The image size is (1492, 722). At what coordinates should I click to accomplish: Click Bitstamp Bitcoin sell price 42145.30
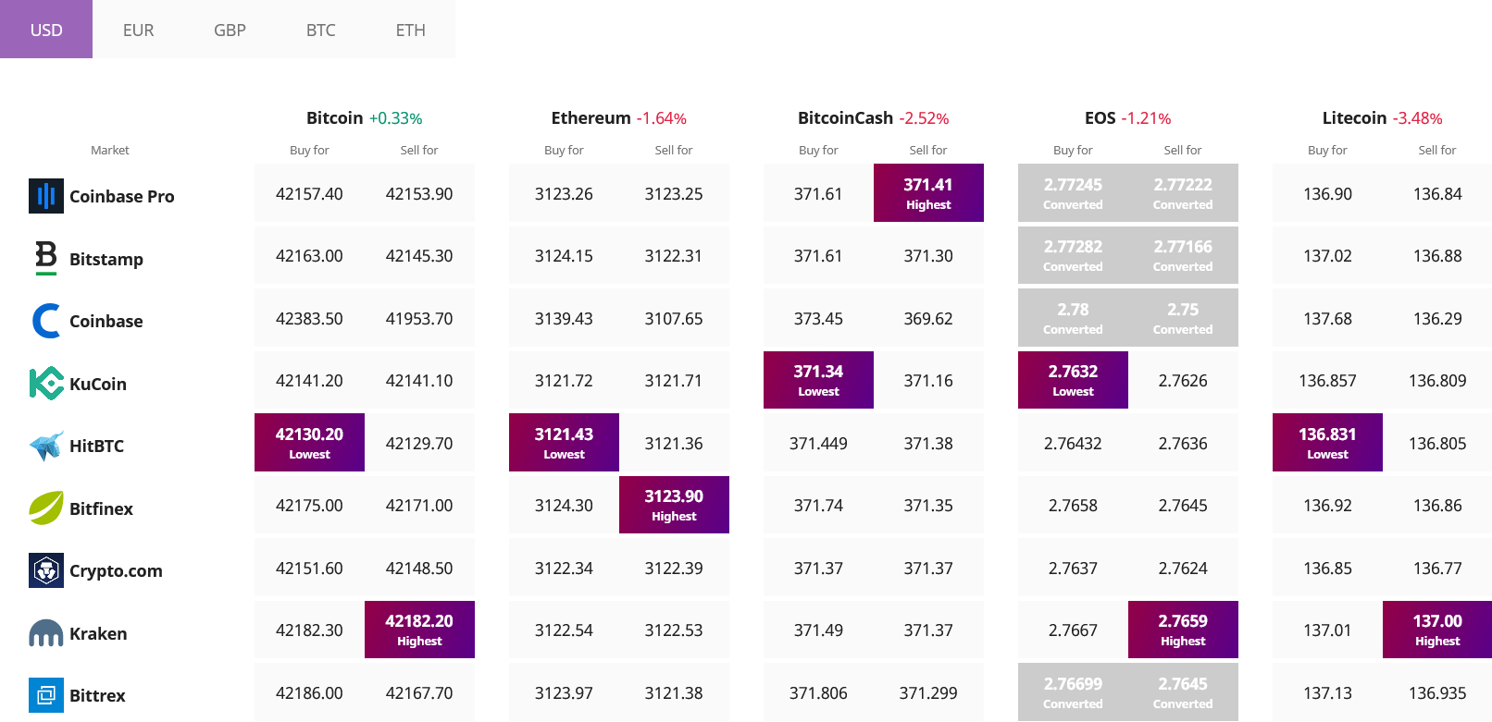coord(419,256)
